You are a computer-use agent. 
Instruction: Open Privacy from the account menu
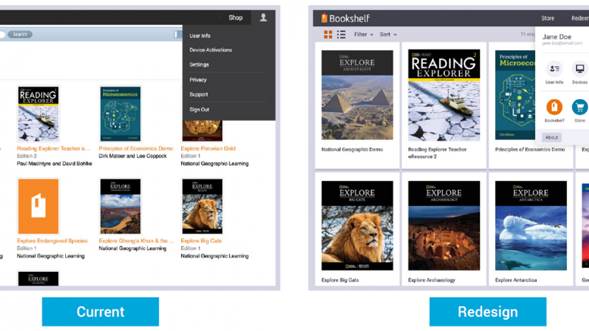click(x=198, y=80)
